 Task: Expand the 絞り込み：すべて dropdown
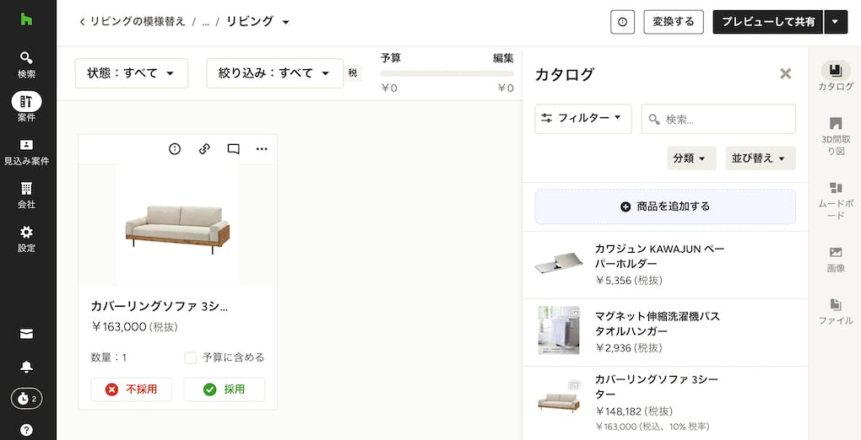[x=274, y=73]
